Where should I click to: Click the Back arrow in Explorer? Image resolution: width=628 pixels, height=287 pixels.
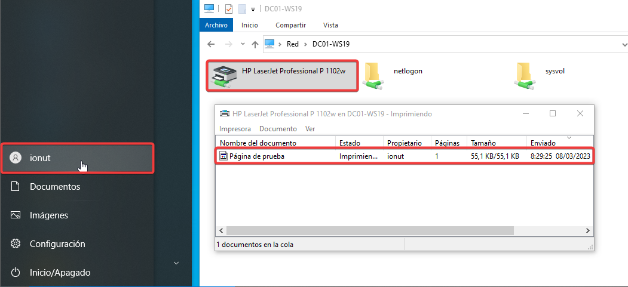point(210,44)
